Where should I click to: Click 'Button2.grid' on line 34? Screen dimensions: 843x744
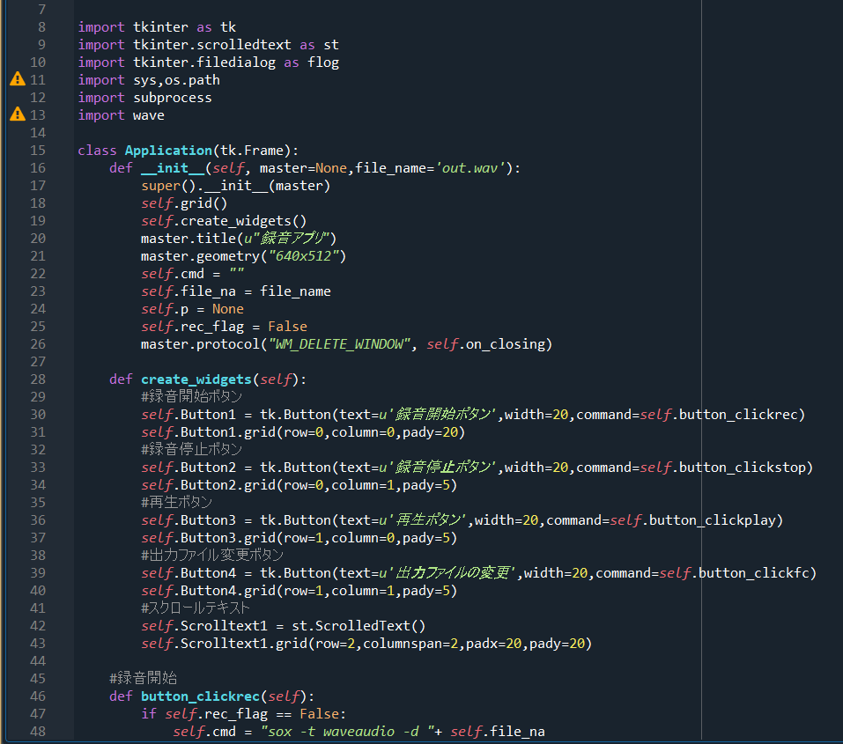coord(228,485)
